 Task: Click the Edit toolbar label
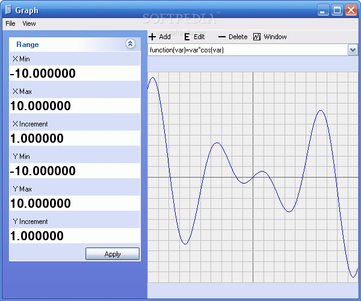(x=199, y=37)
